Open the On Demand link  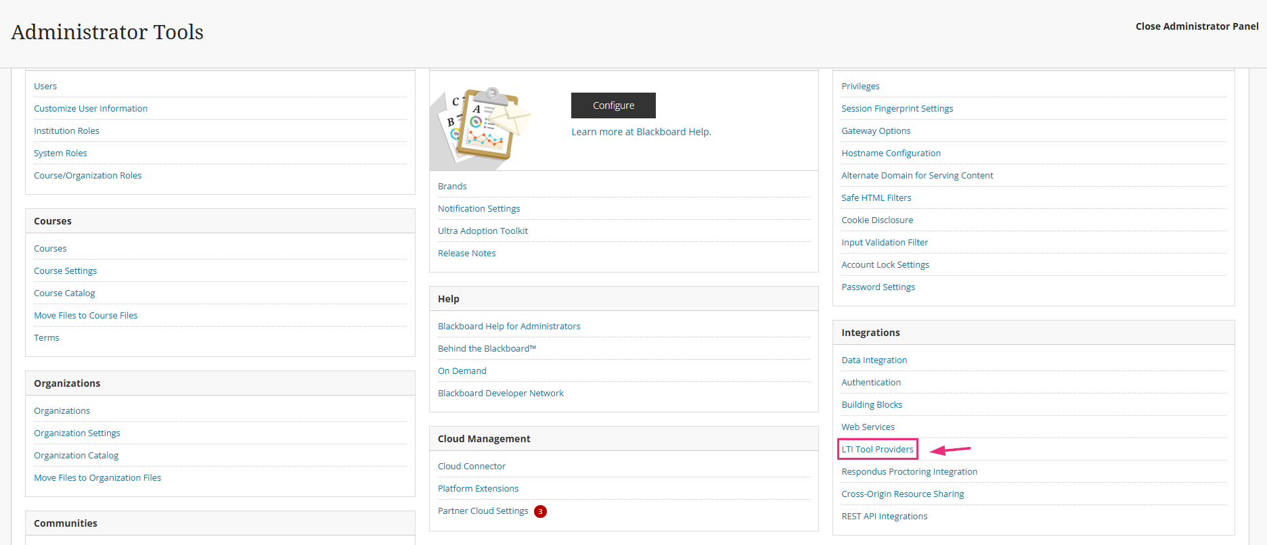tap(462, 371)
